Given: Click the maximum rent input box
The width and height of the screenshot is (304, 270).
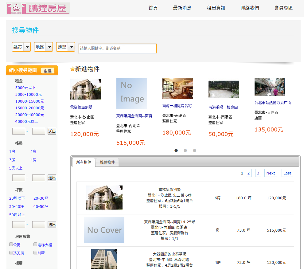Looking at the screenshot, I should point(39,131).
